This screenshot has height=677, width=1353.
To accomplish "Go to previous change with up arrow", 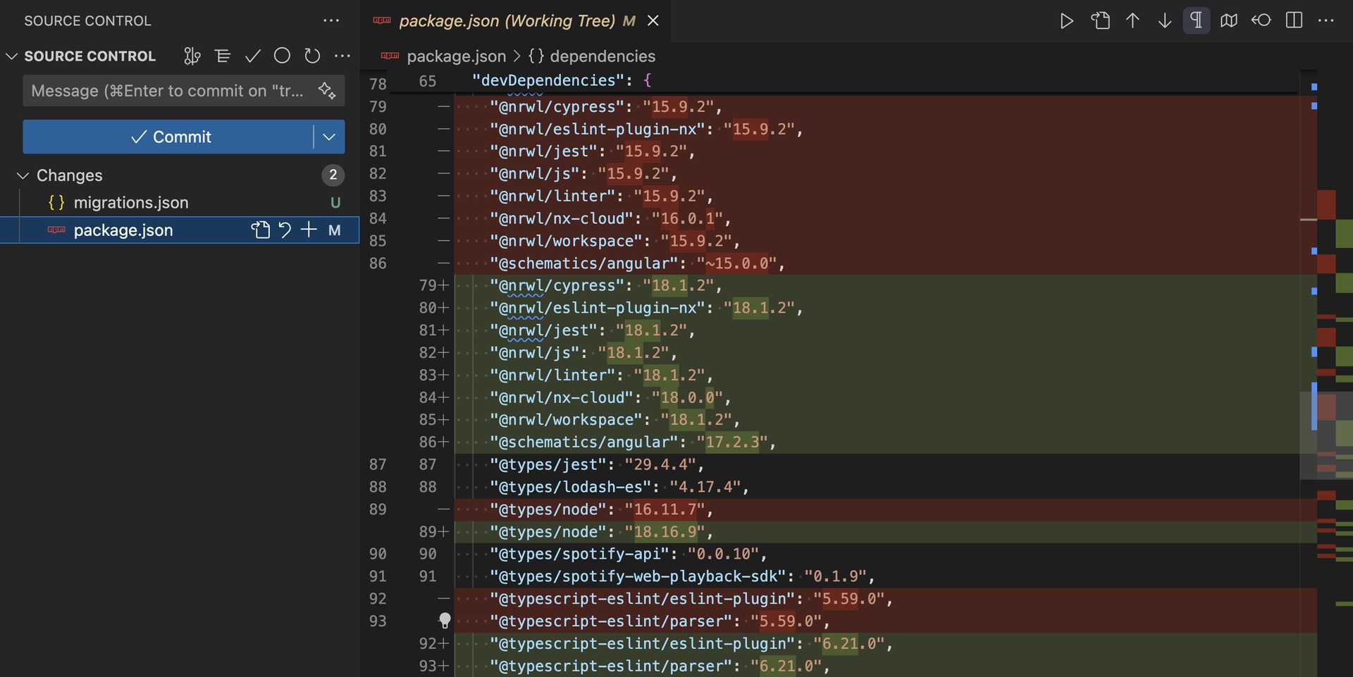I will pos(1132,20).
